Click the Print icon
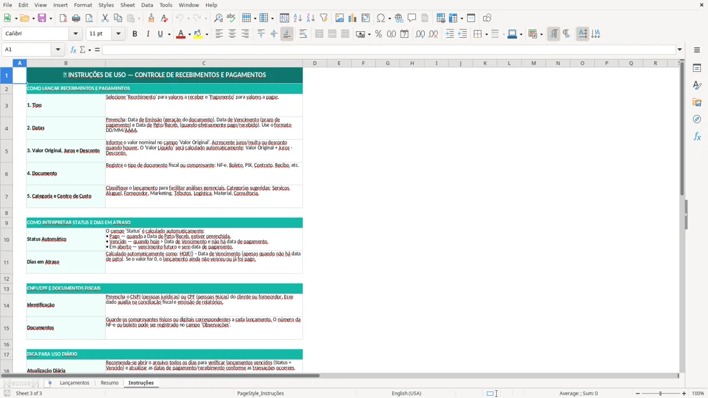708x398 pixels. click(76, 18)
